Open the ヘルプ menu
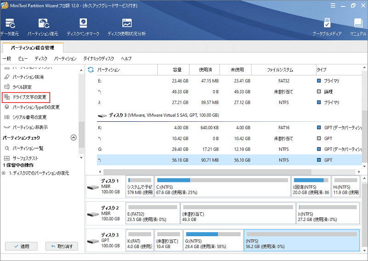 coord(126,59)
